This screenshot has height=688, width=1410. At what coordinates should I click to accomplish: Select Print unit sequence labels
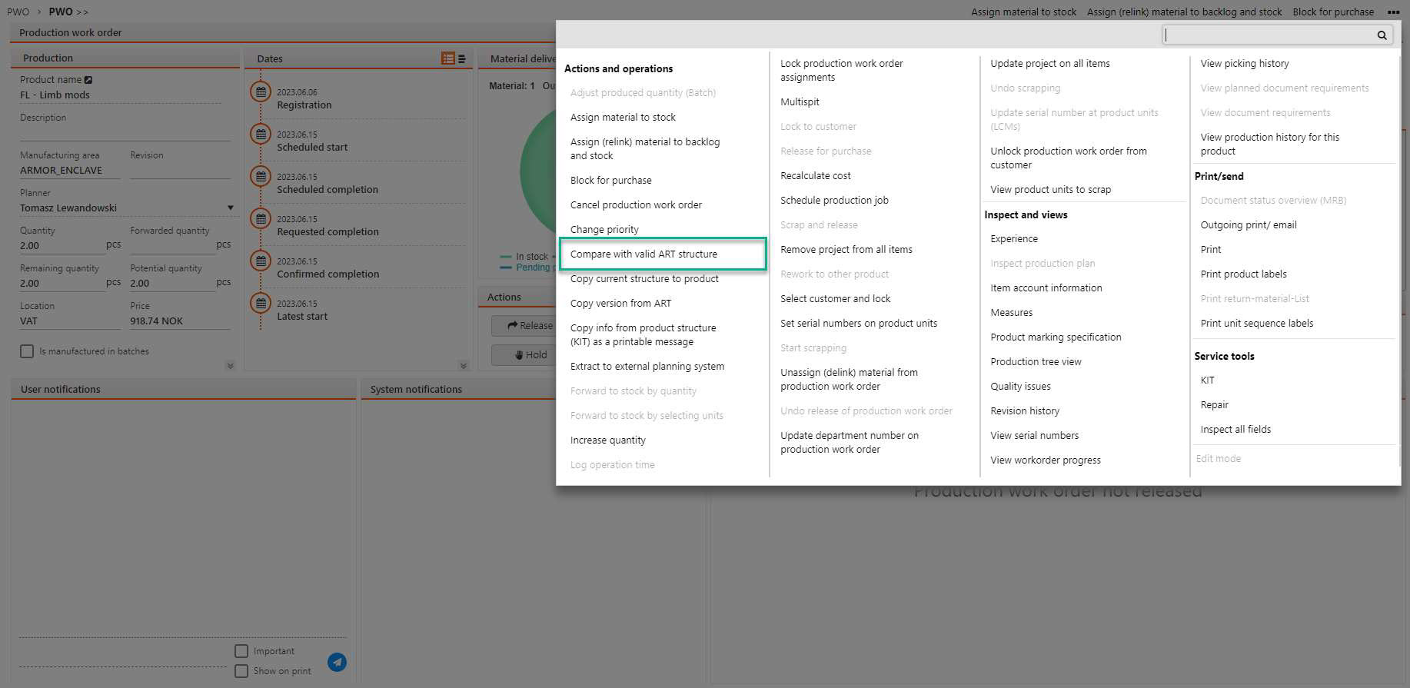(1257, 324)
